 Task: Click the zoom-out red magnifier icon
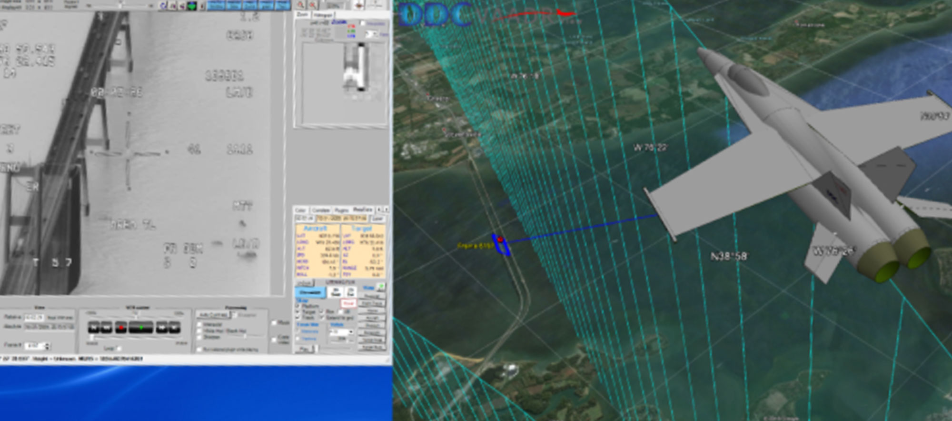point(312,5)
